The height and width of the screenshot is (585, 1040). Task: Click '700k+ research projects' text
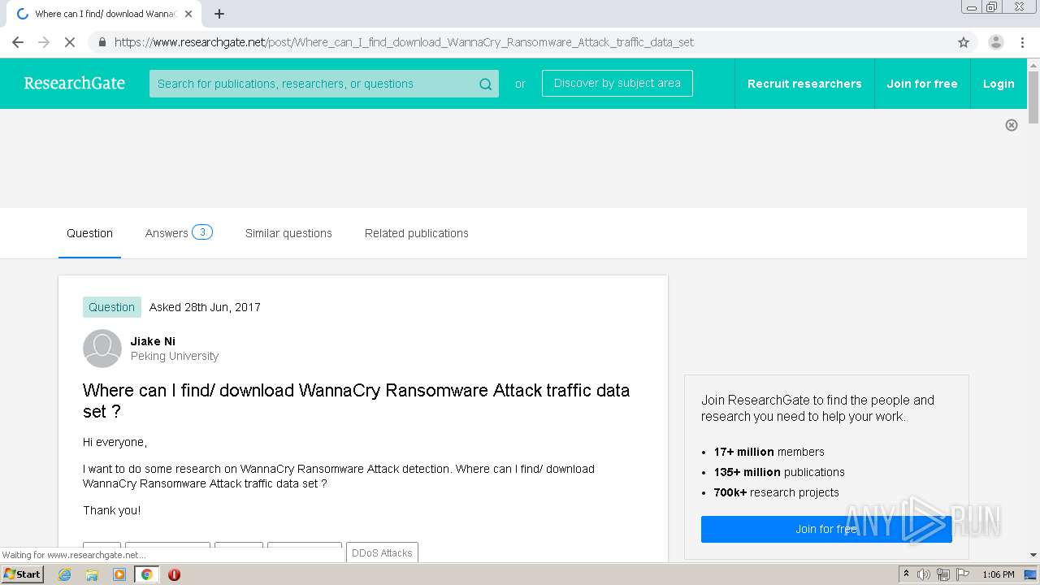pyautogui.click(x=776, y=492)
